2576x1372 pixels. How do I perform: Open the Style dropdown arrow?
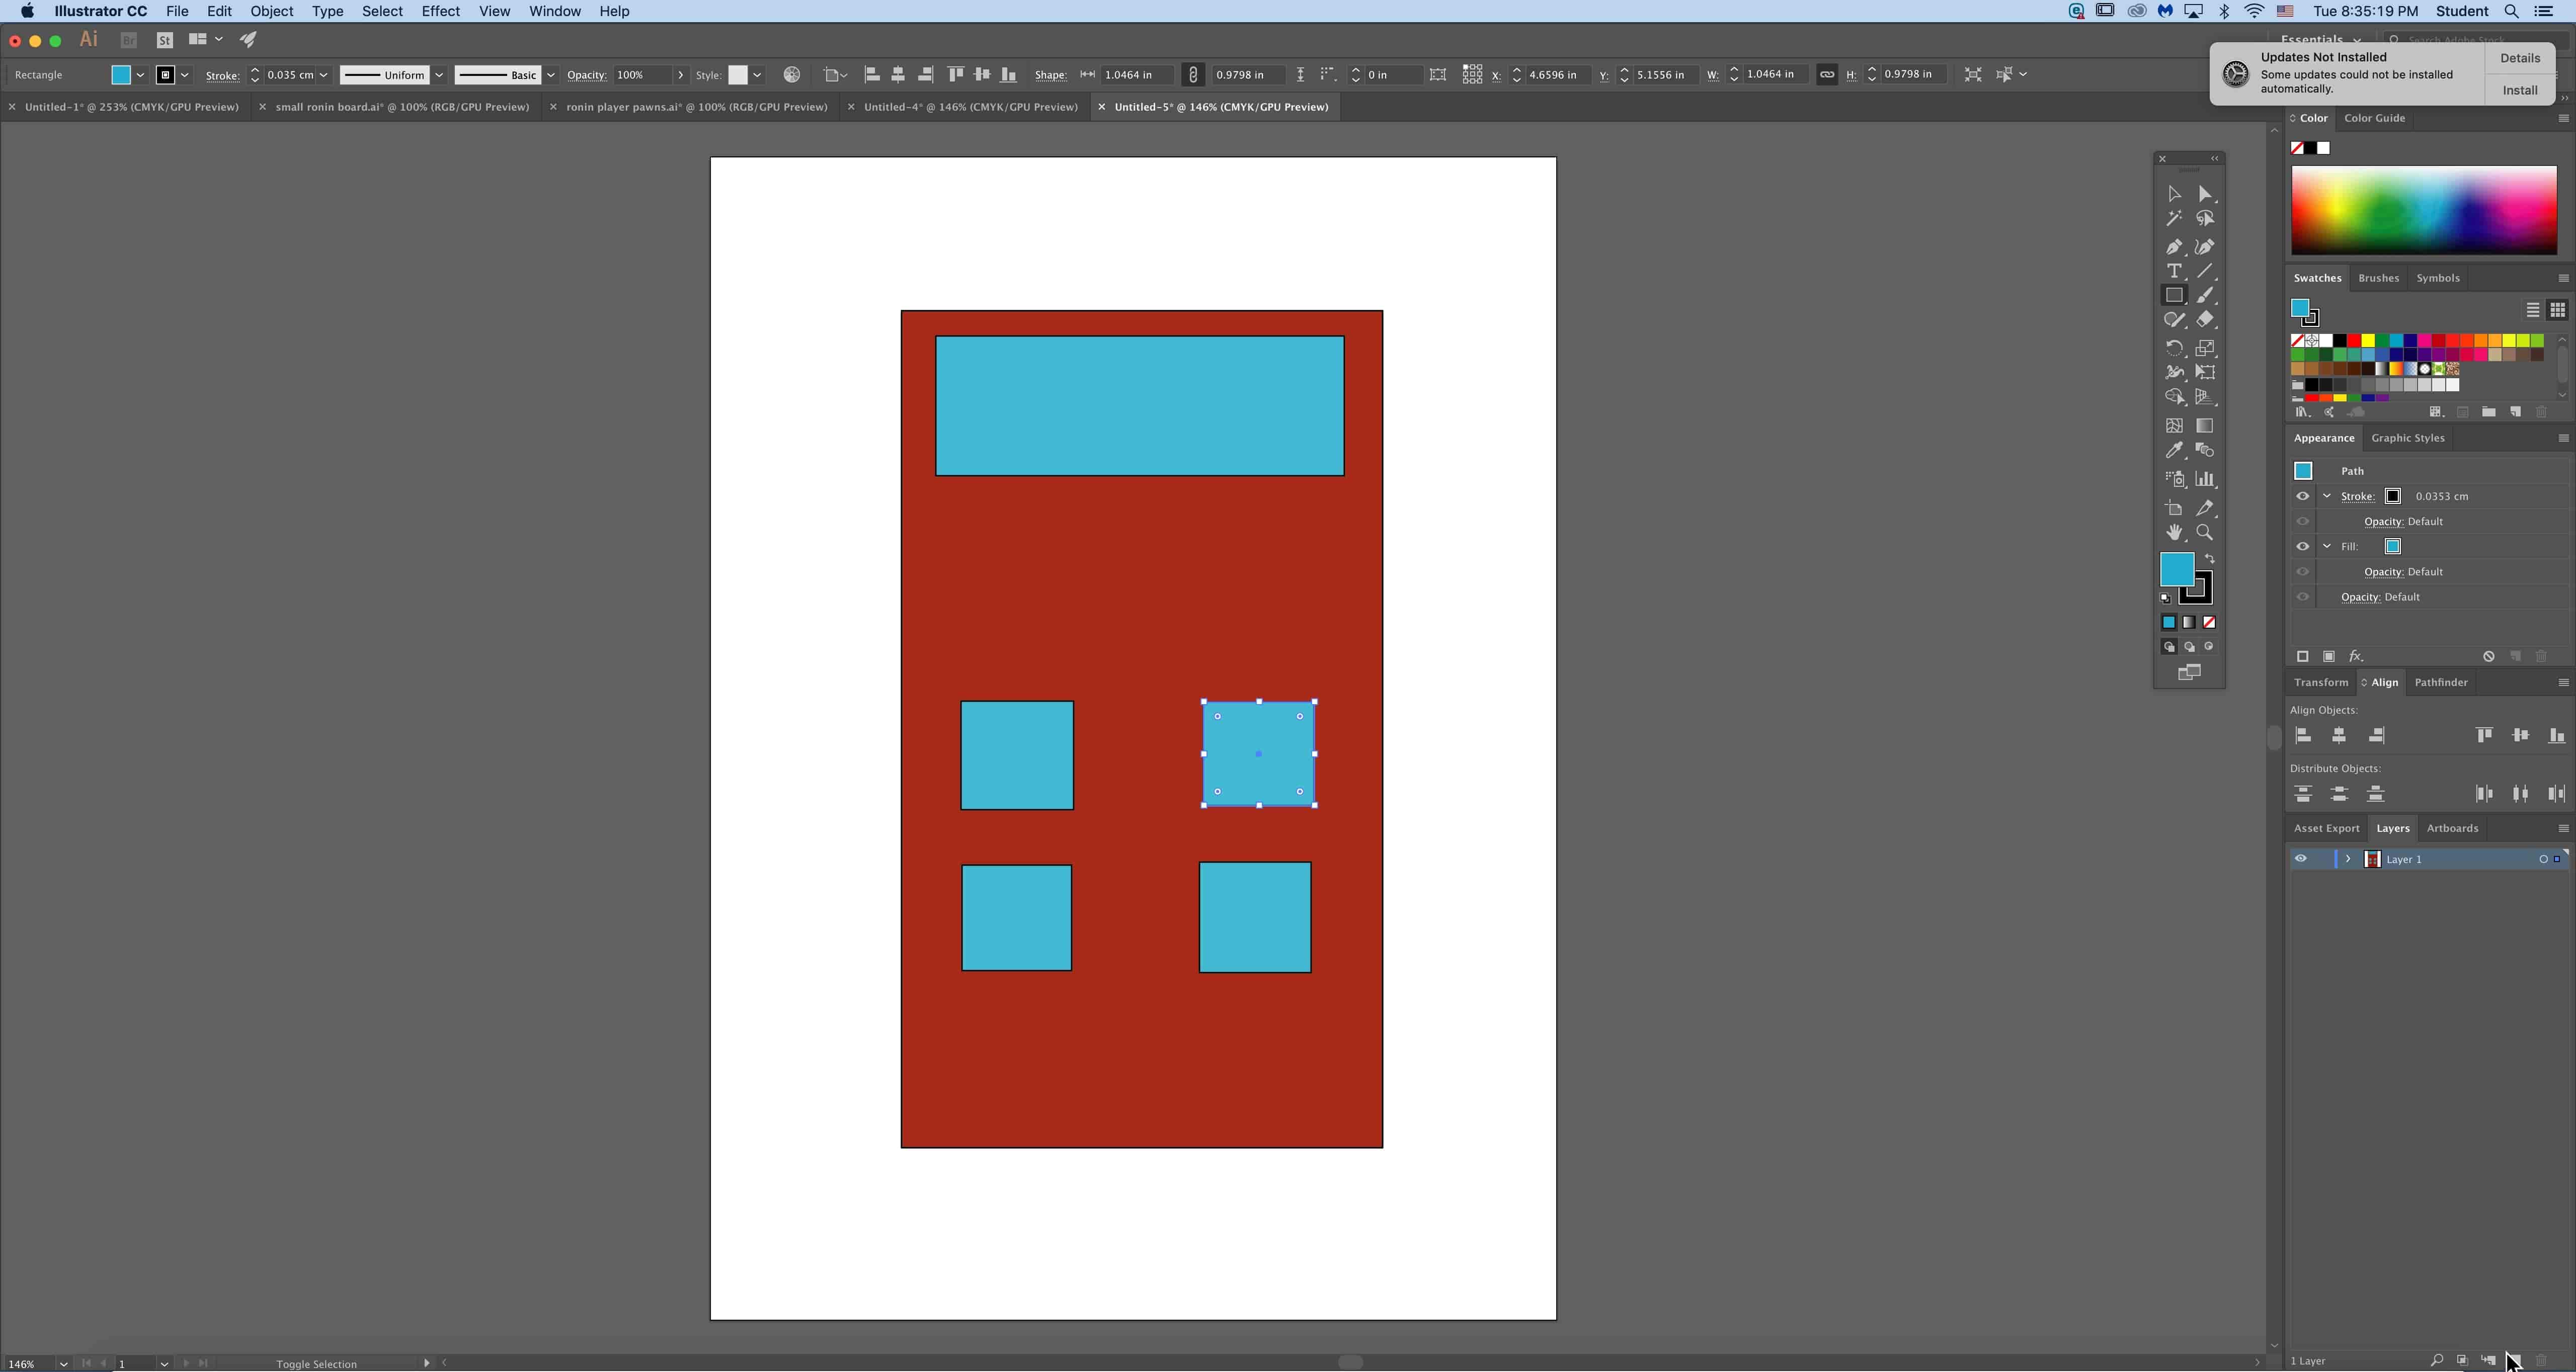pos(757,75)
